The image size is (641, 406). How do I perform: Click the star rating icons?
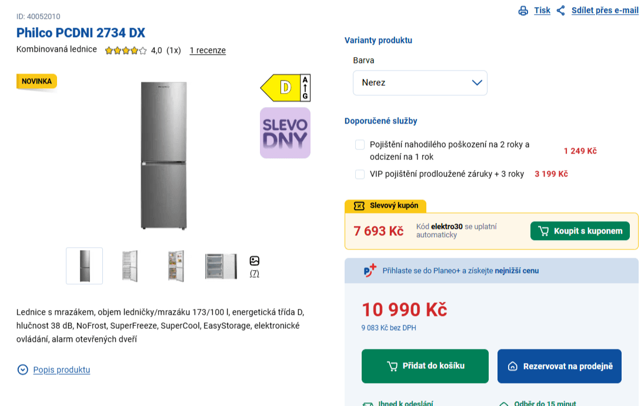[125, 51]
